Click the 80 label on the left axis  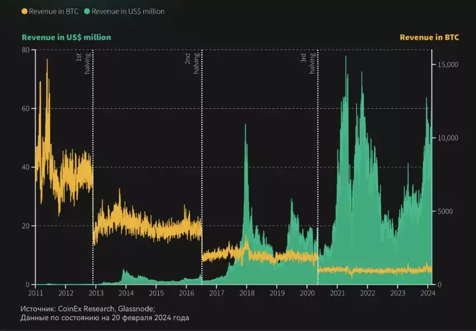[25, 50]
